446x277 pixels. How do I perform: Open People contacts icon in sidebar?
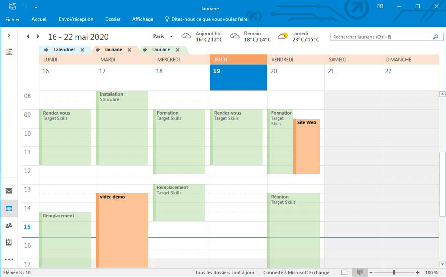9,226
